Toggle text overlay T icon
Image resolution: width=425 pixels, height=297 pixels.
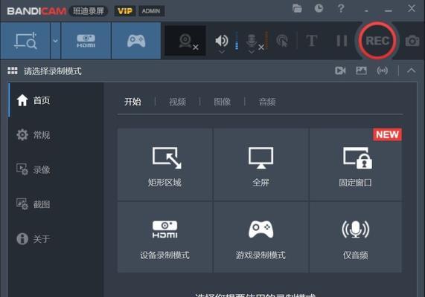pos(311,41)
